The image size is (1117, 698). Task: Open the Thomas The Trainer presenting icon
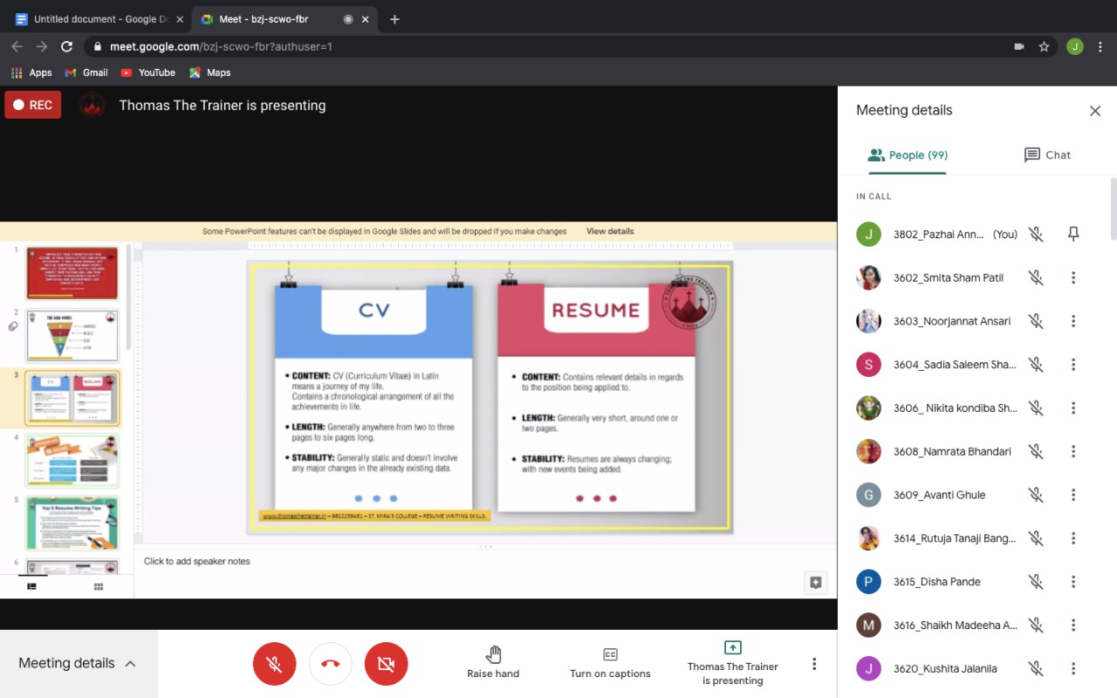pyautogui.click(x=732, y=647)
